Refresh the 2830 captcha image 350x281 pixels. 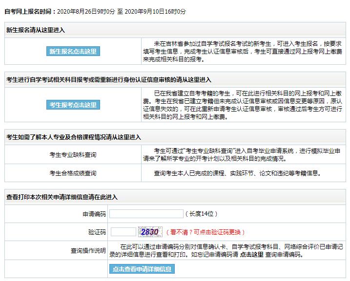[150, 232]
